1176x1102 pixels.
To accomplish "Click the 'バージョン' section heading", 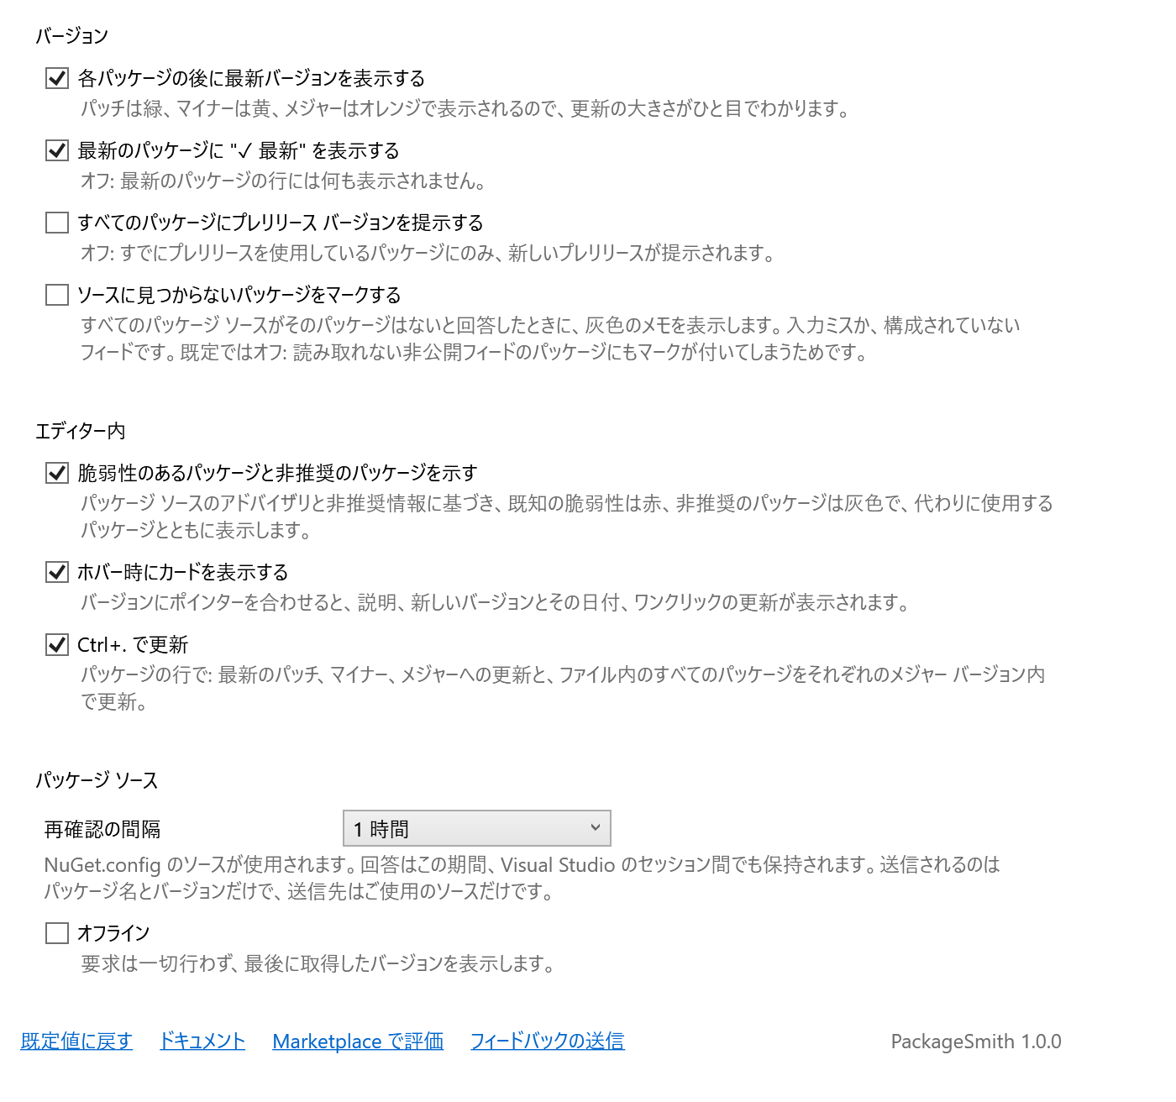I will pyautogui.click(x=71, y=36).
